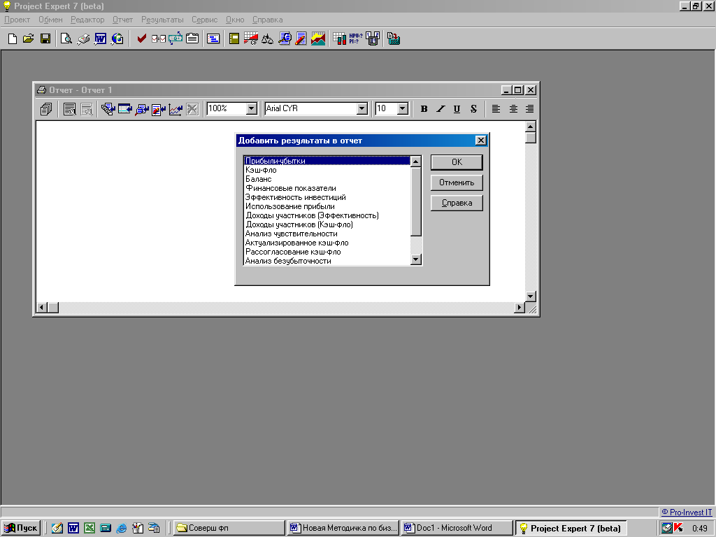The image size is (716, 537).
Task: Click the red checkmark icon
Action: pos(141,39)
